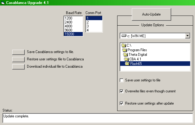Click the Status text field
The height and width of the screenshot is (125, 195).
click(x=97, y=118)
